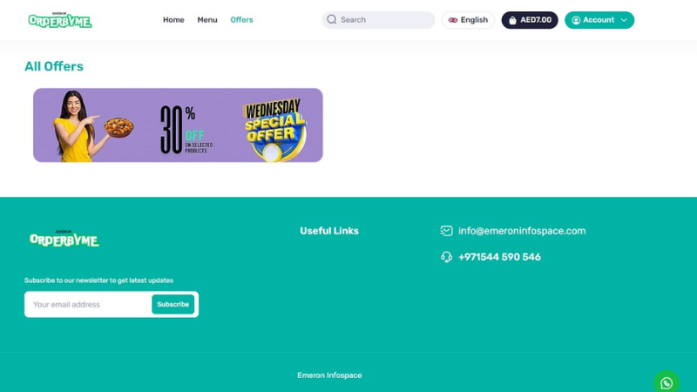697x392 pixels.
Task: Focus the Your email address field
Action: pos(89,304)
